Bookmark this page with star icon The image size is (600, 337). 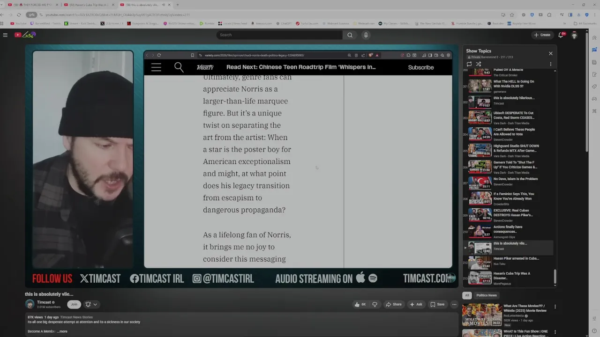(x=512, y=15)
